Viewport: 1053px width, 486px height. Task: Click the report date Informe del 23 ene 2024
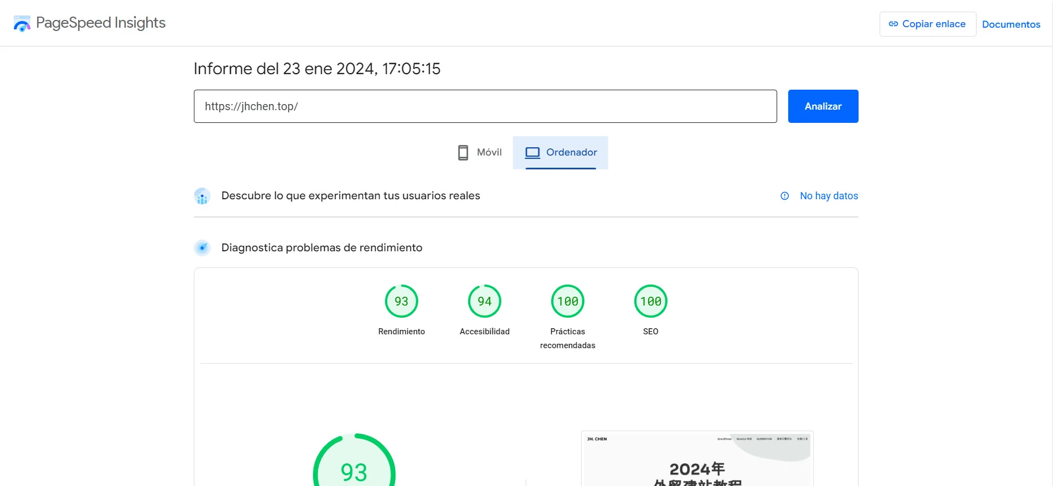tap(317, 69)
